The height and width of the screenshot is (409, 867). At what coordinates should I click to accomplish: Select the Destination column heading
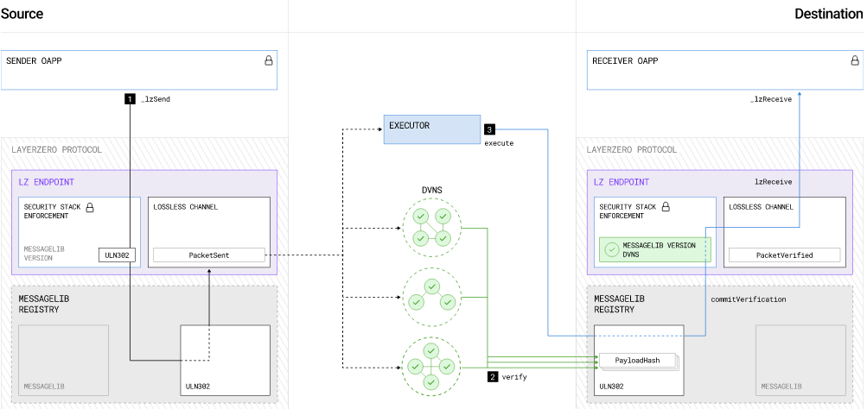point(828,15)
